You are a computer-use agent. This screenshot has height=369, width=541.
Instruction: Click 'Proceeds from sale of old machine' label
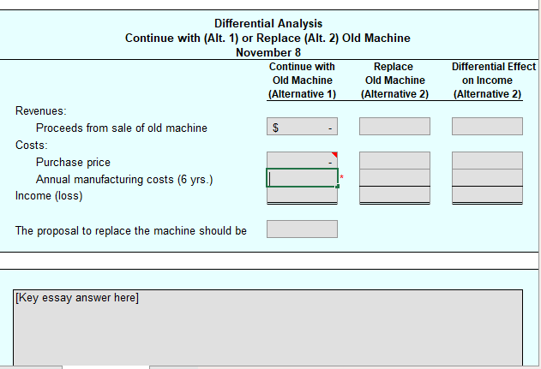pyautogui.click(x=122, y=128)
